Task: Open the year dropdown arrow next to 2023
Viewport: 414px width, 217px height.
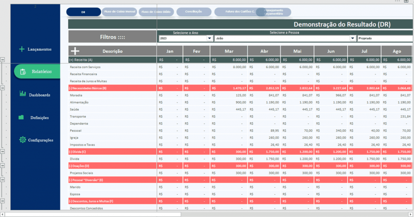Action: pyautogui.click(x=210, y=38)
